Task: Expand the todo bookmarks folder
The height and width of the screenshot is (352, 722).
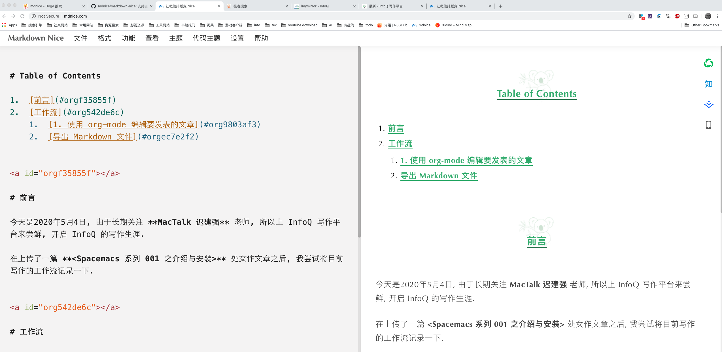Action: click(366, 25)
